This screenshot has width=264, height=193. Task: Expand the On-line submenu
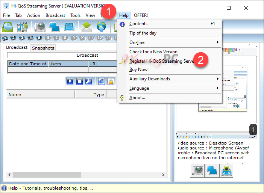pos(170,42)
